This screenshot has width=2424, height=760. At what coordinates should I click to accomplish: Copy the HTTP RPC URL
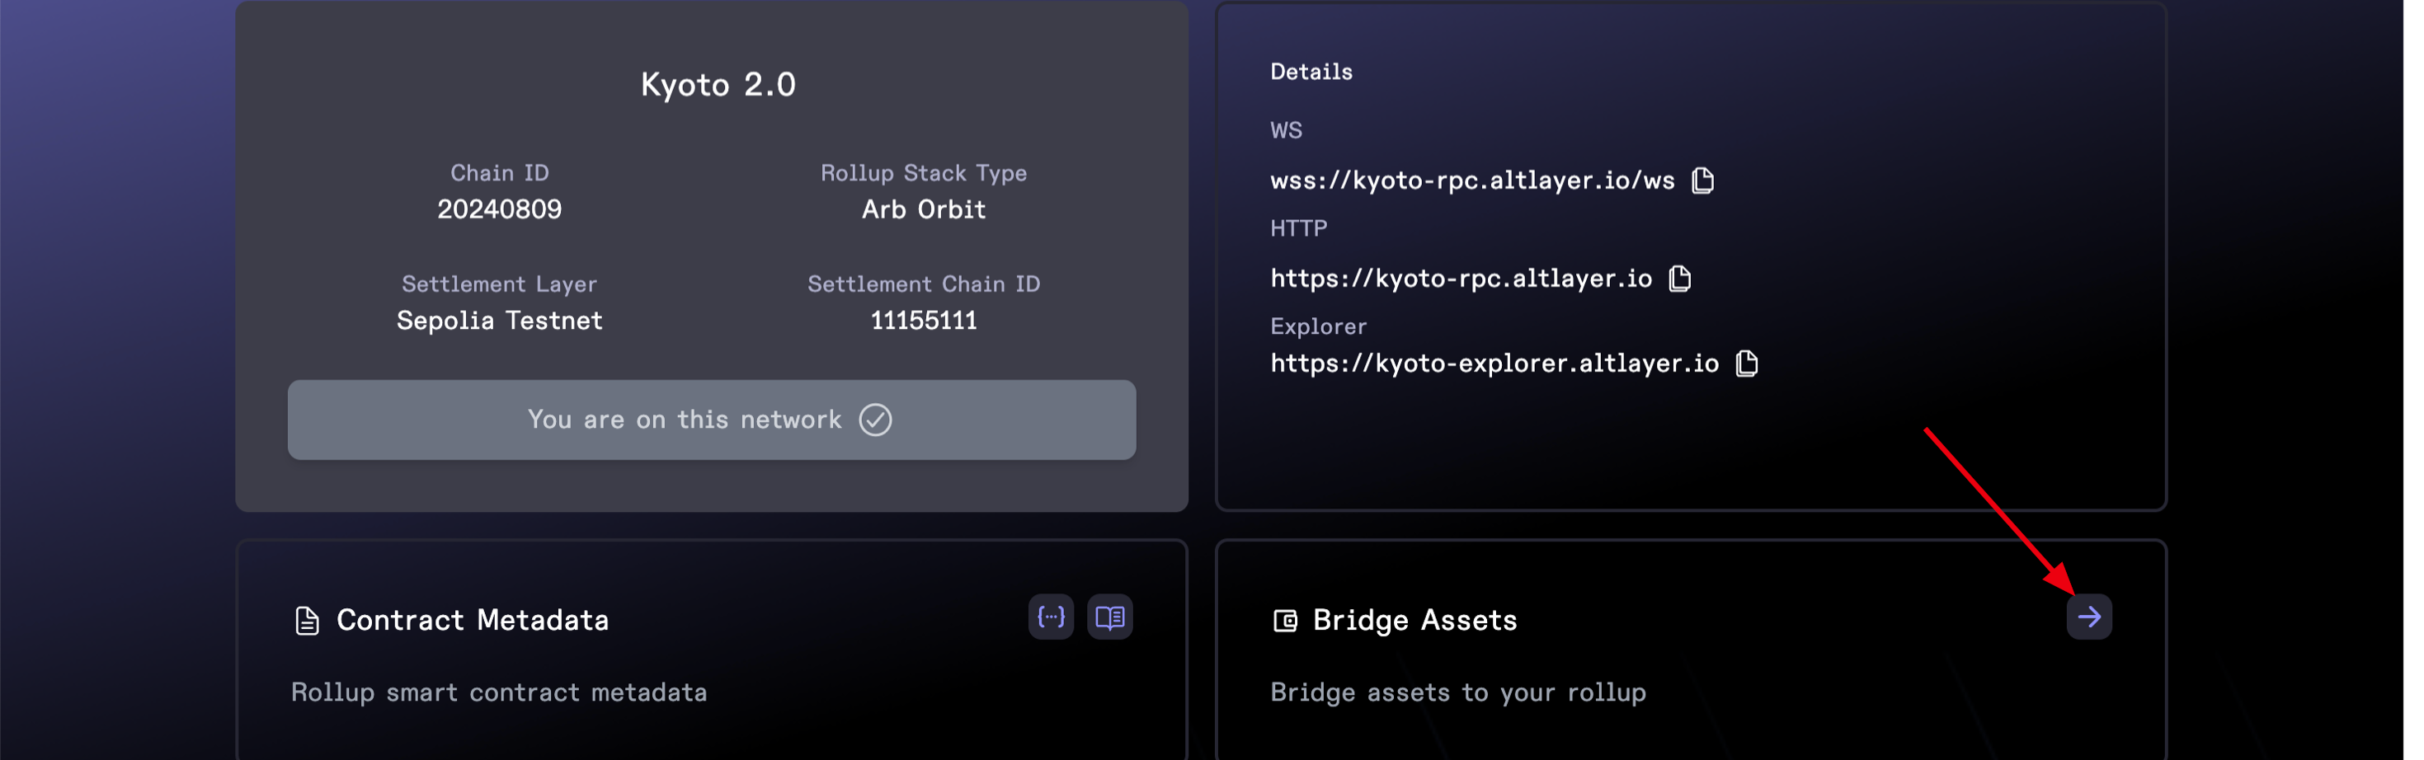coord(1680,279)
